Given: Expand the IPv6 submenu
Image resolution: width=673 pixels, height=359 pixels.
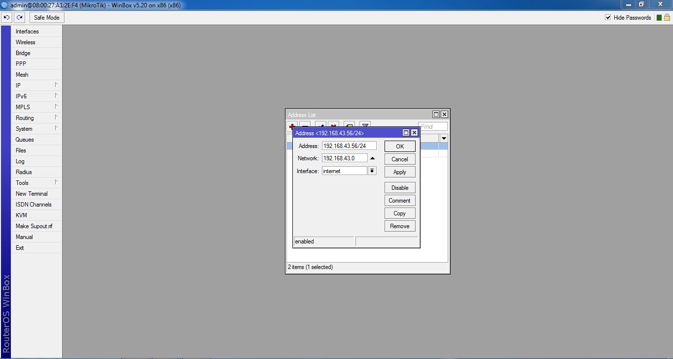Looking at the screenshot, I should (x=37, y=96).
